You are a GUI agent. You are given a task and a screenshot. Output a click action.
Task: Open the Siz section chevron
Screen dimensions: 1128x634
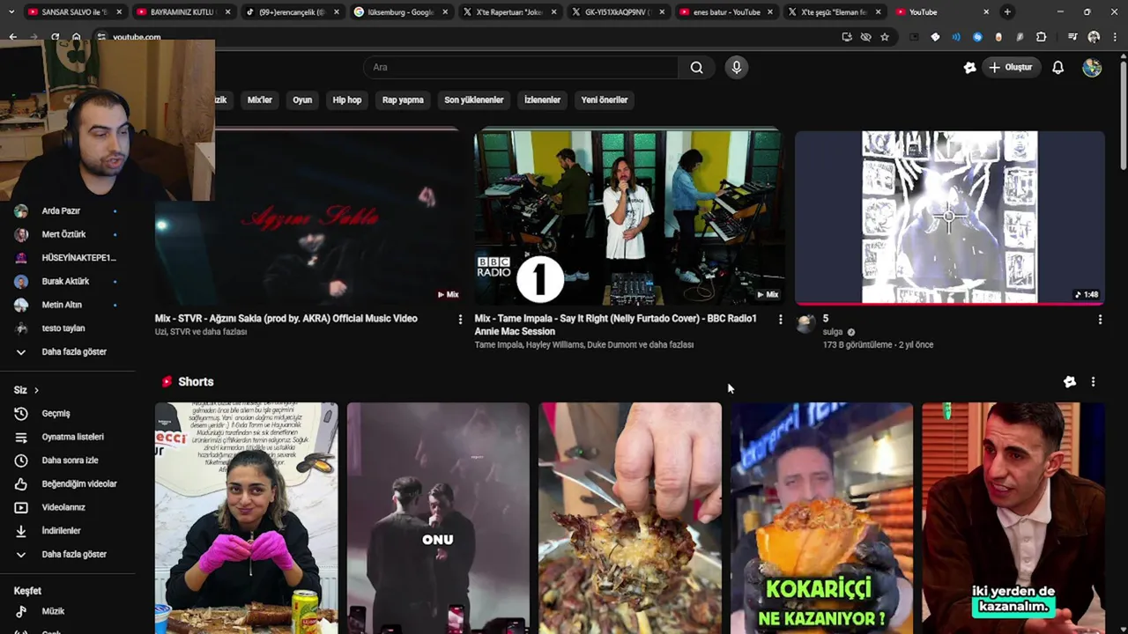tap(36, 390)
